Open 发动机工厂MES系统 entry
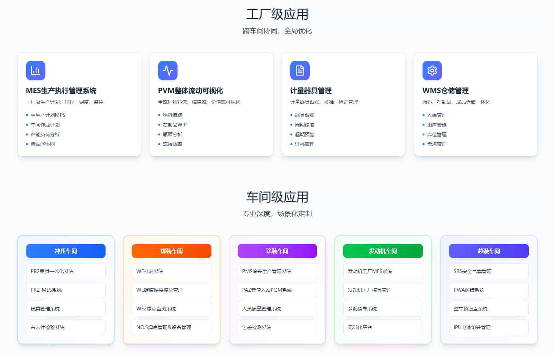 coord(383,271)
